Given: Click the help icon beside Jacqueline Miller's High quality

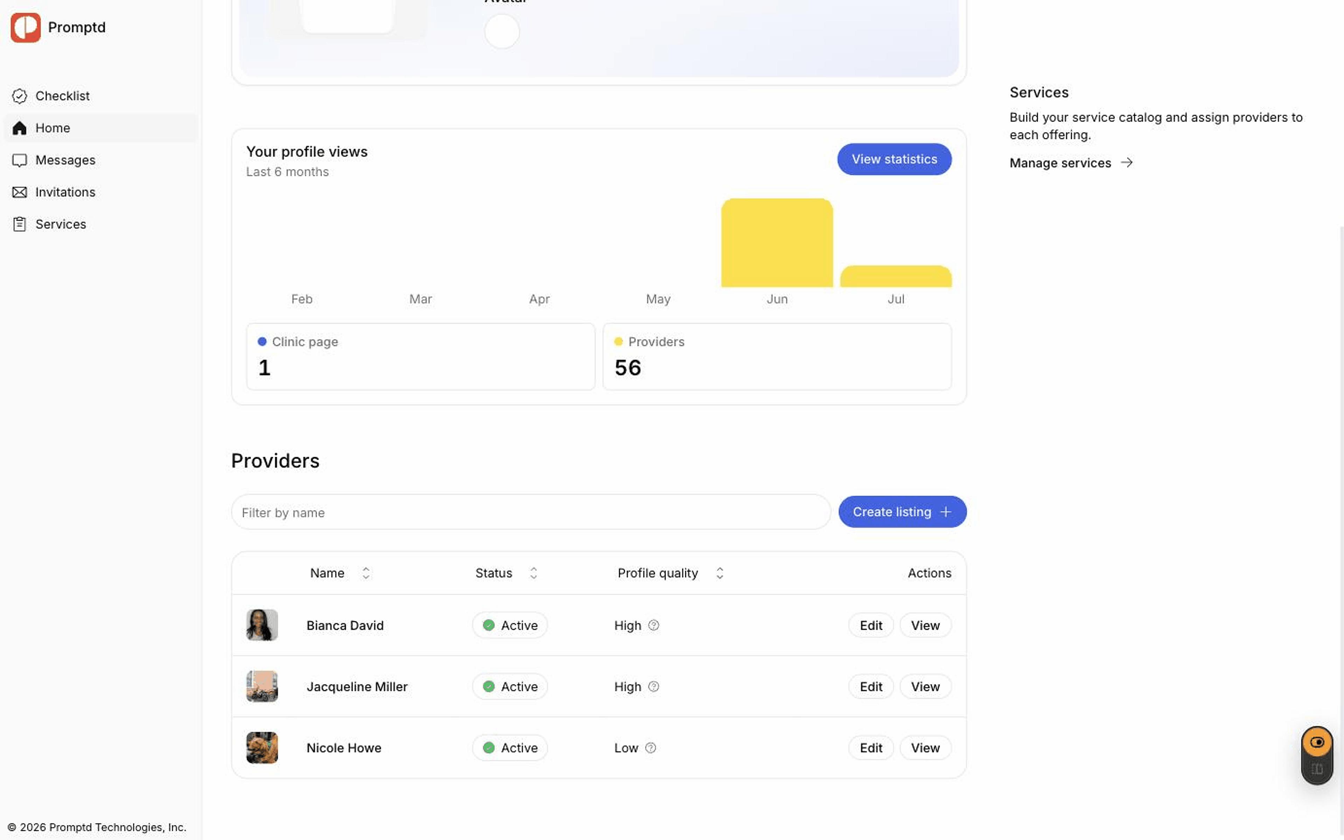Looking at the screenshot, I should point(654,686).
